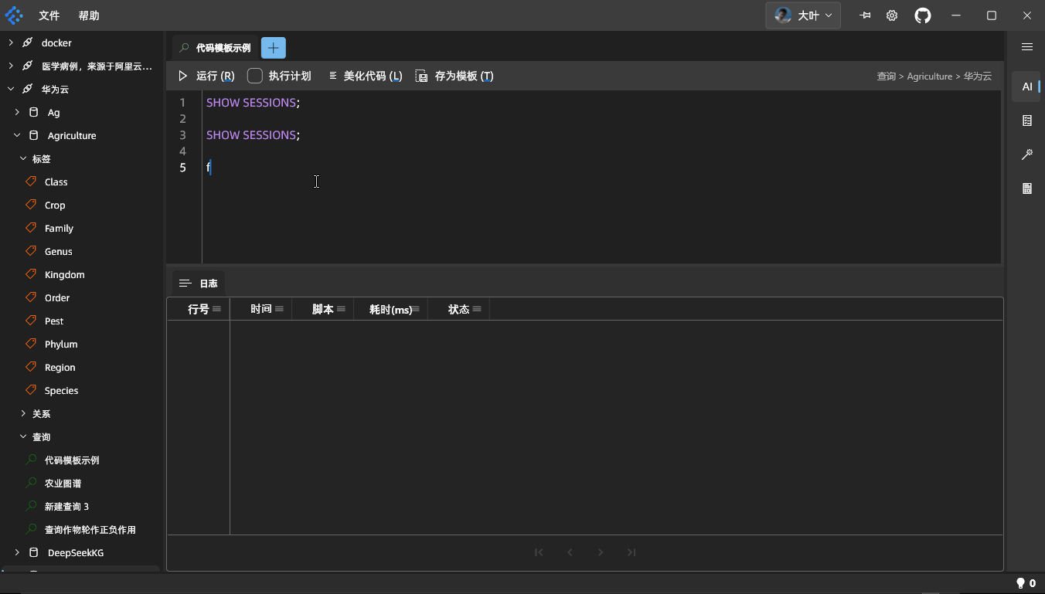Click editor line number 1
Image resolution: width=1045 pixels, height=594 pixels.
(x=182, y=103)
